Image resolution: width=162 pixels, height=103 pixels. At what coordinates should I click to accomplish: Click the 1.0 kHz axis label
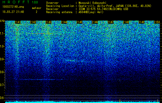2,46
